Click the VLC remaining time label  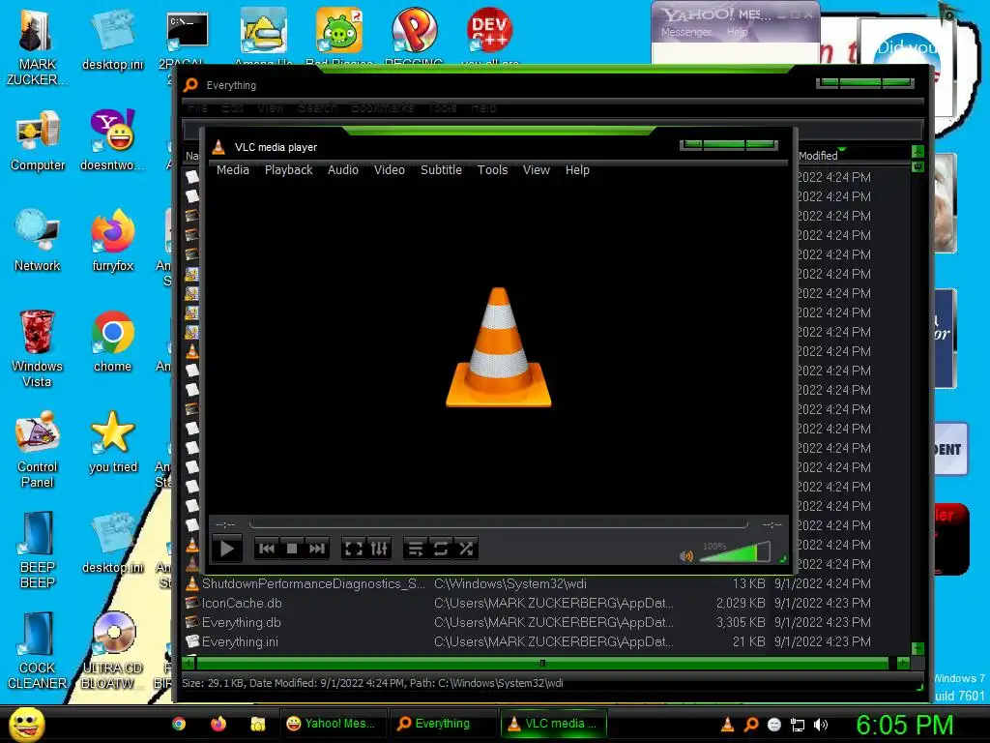tap(772, 524)
